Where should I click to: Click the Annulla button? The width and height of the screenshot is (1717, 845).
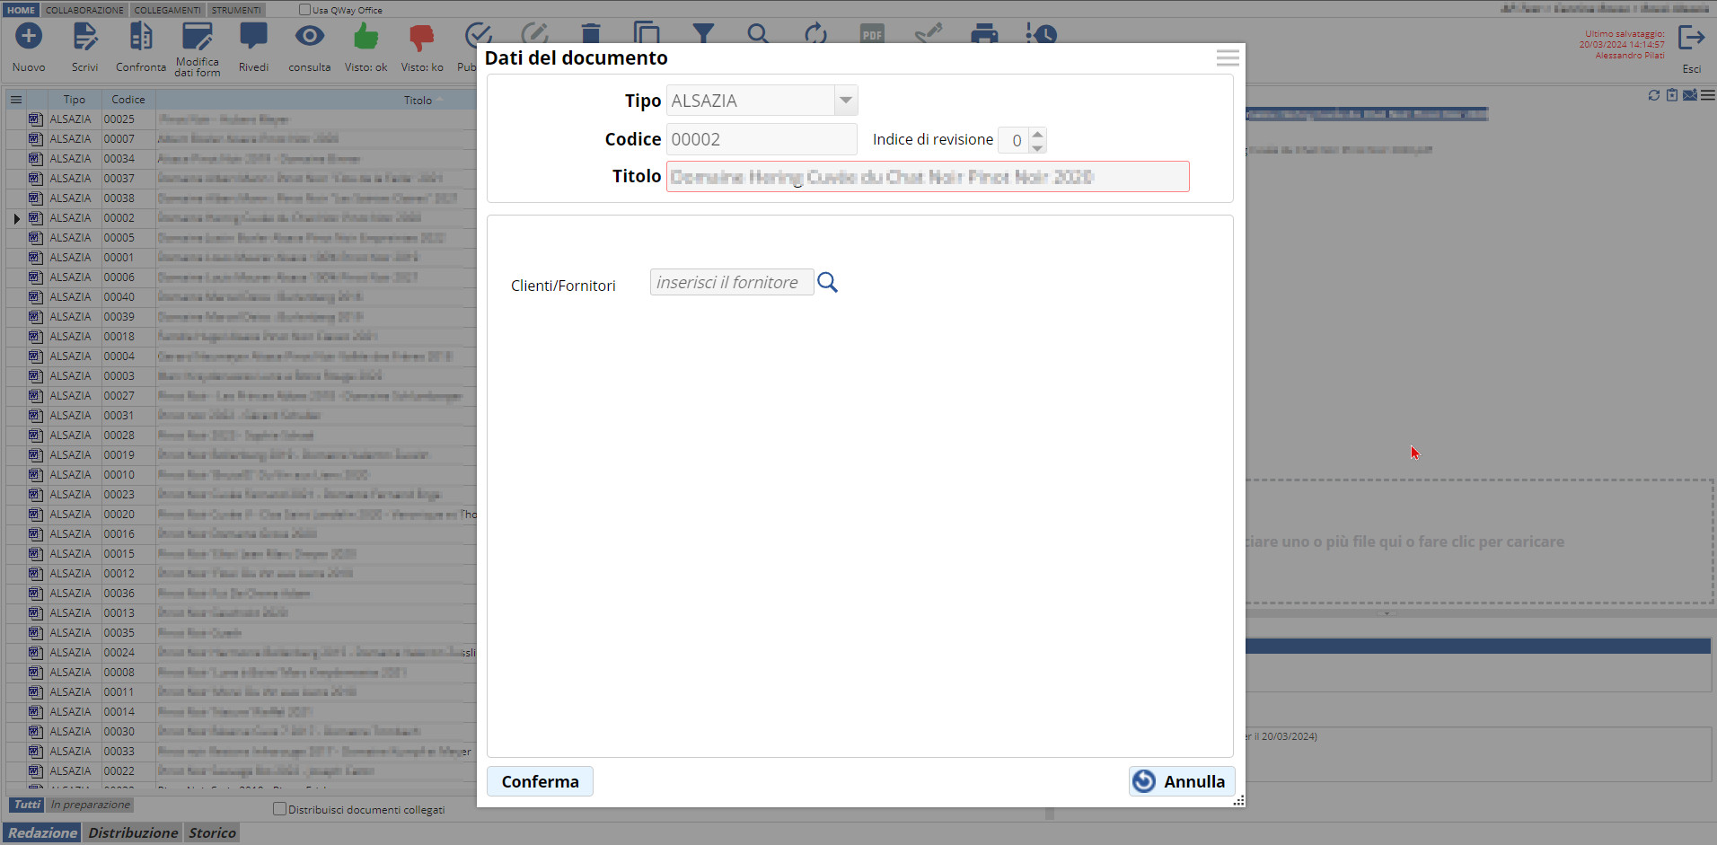(x=1182, y=781)
